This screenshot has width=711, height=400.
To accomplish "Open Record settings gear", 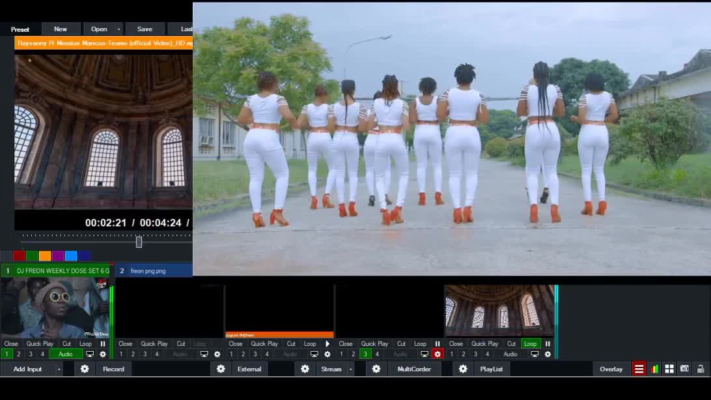I will coord(85,369).
